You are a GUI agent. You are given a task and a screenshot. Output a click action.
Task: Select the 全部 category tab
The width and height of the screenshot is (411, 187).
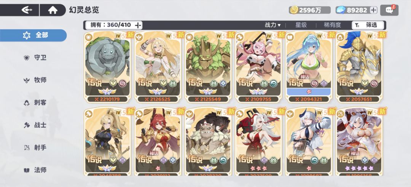(x=33, y=35)
